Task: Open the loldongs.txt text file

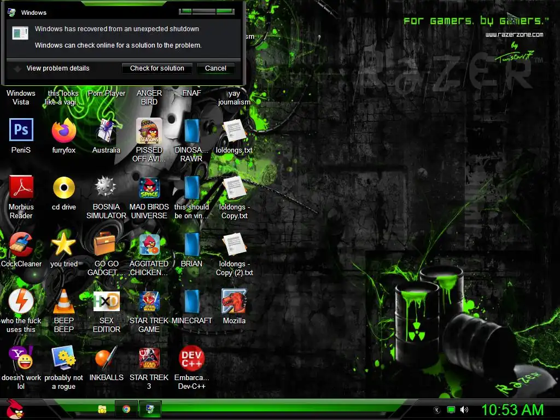Action: click(x=234, y=131)
